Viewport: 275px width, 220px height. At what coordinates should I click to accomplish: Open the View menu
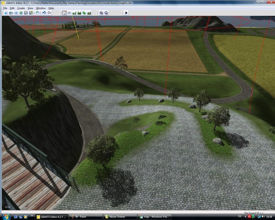tap(30, 8)
